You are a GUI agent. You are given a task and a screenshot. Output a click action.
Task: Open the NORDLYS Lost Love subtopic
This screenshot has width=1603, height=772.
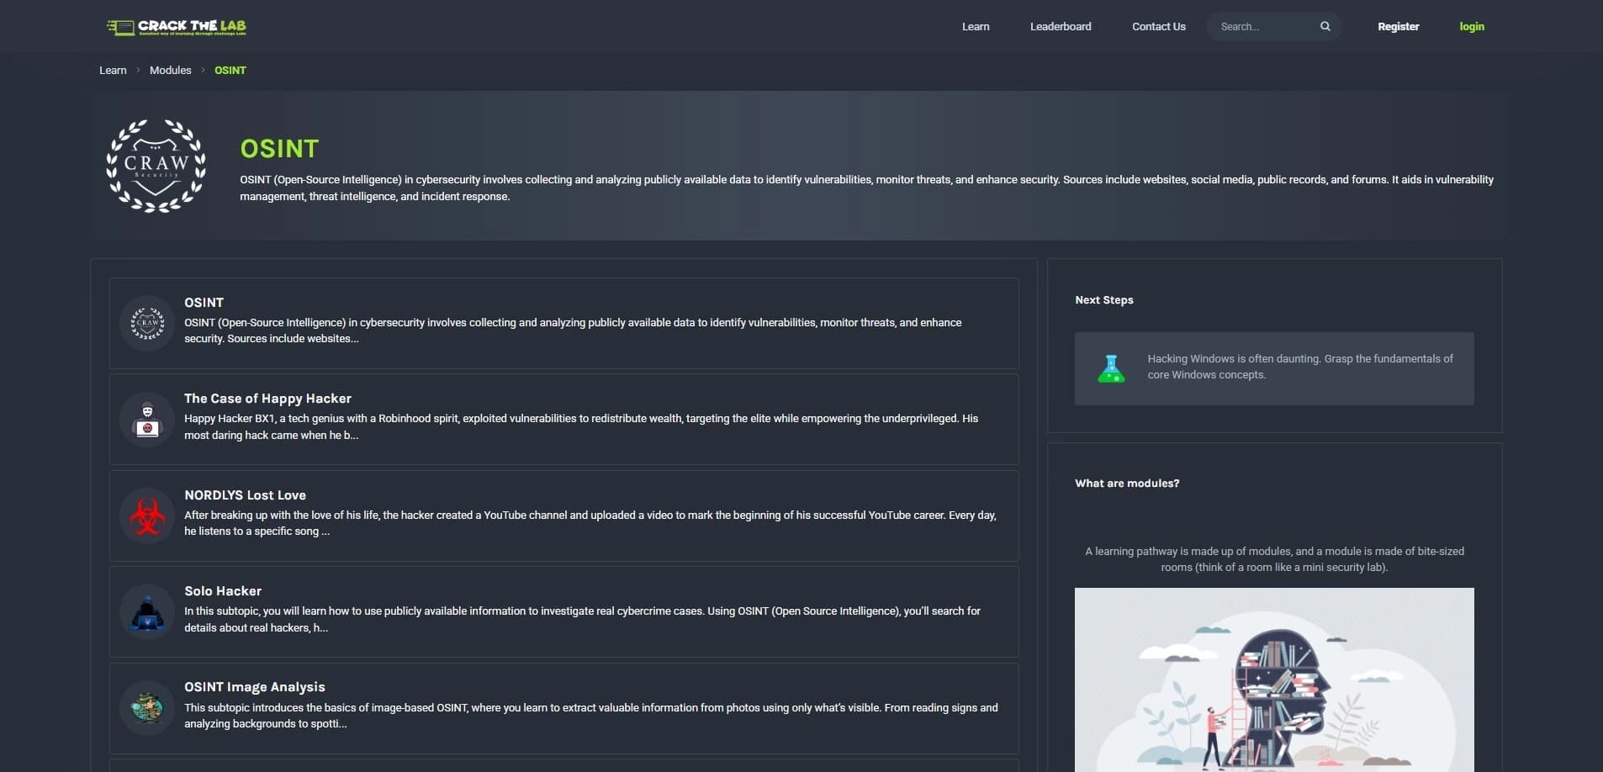(x=245, y=494)
